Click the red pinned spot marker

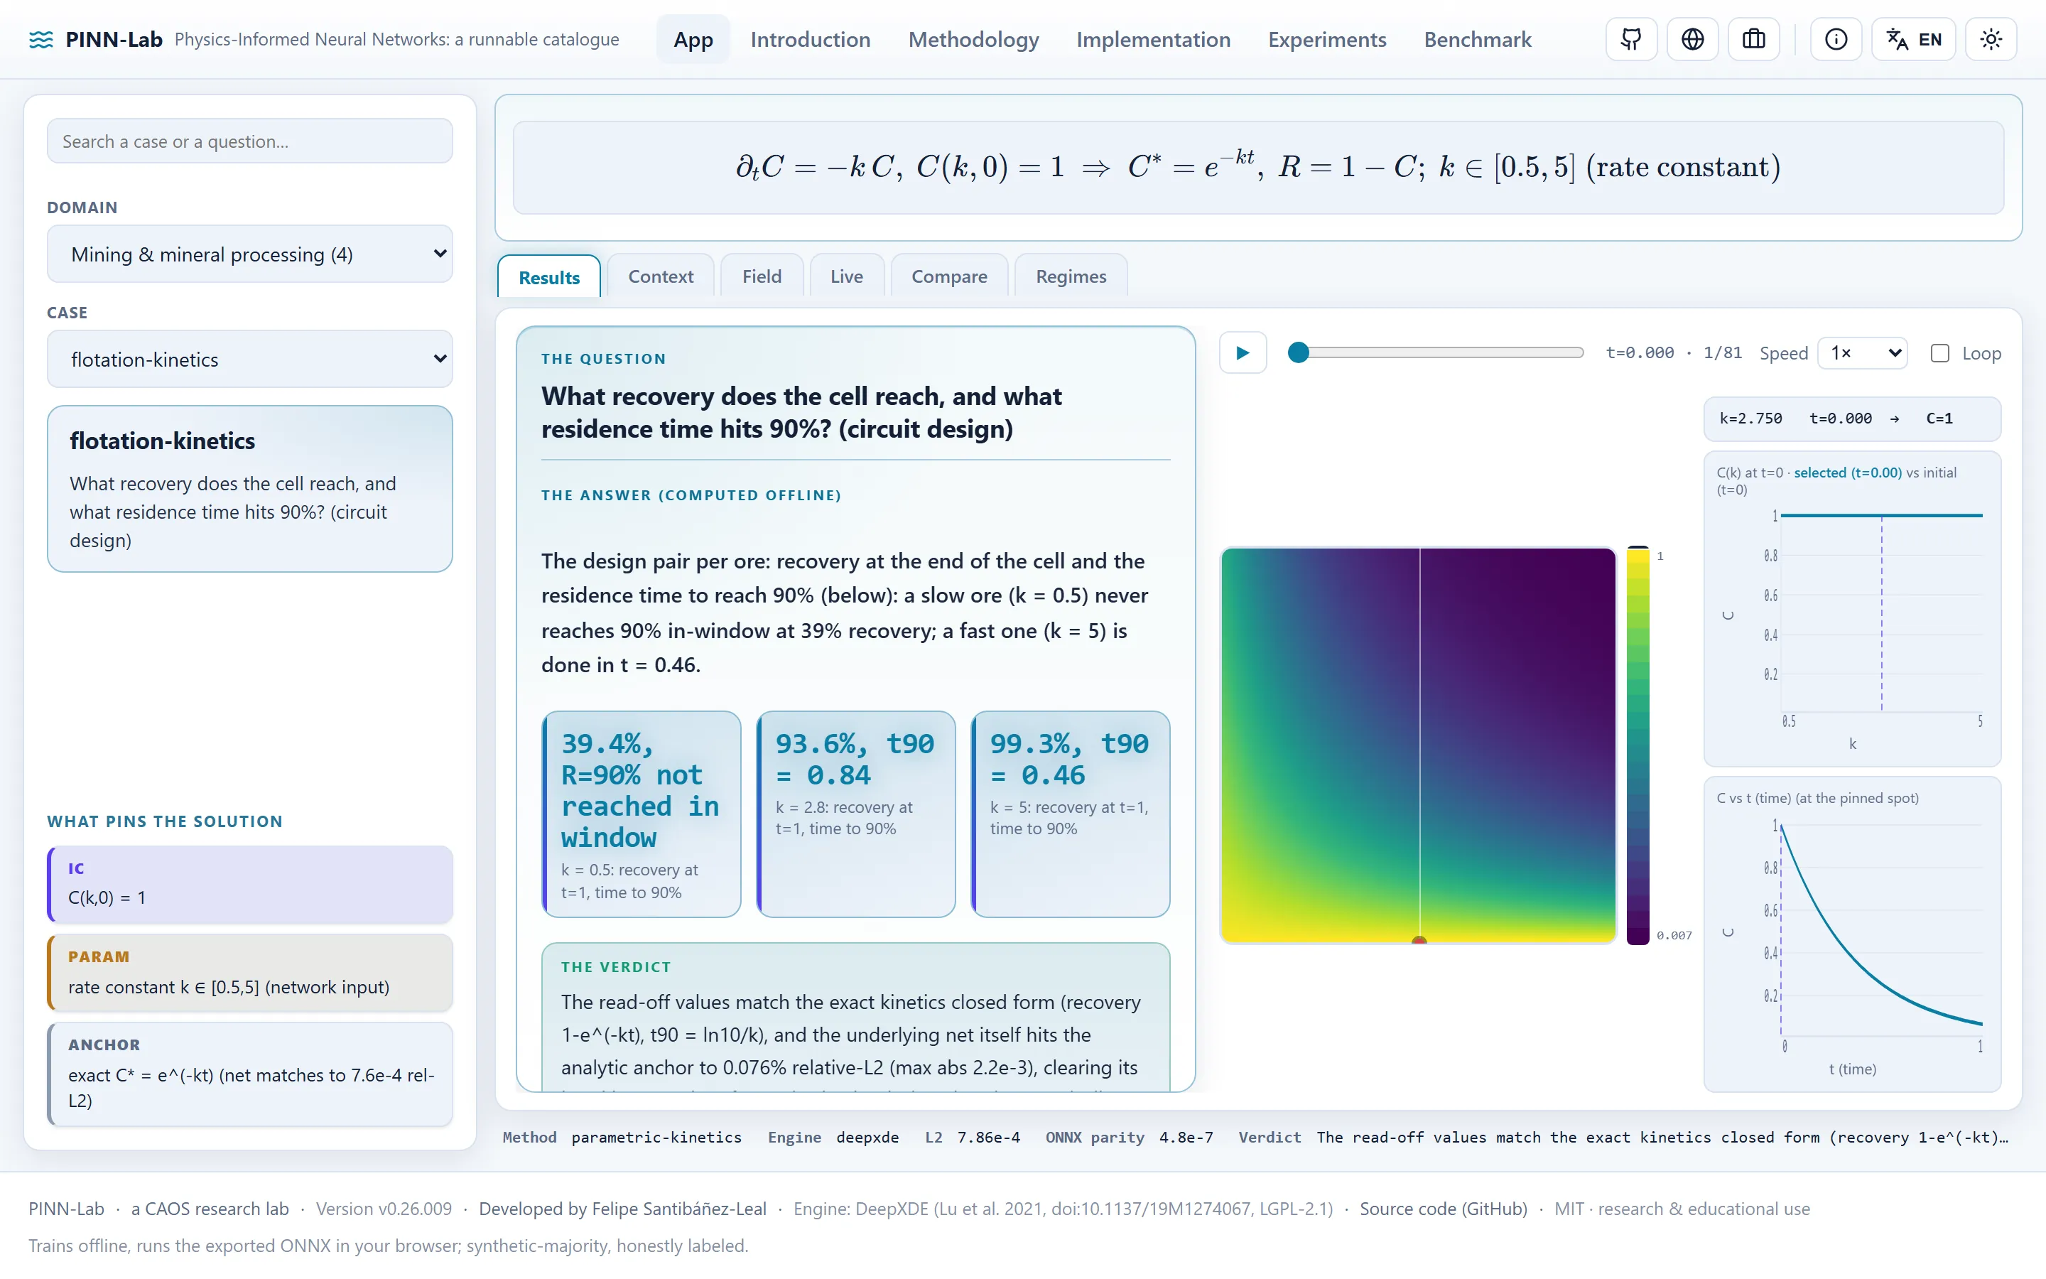pyautogui.click(x=1419, y=940)
